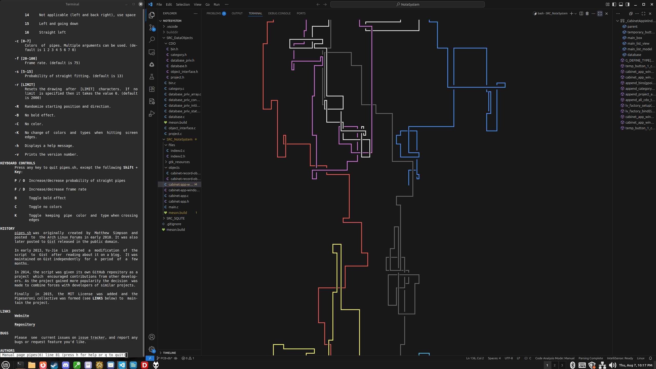
Task: Open the Website link in man page
Action: click(x=22, y=316)
